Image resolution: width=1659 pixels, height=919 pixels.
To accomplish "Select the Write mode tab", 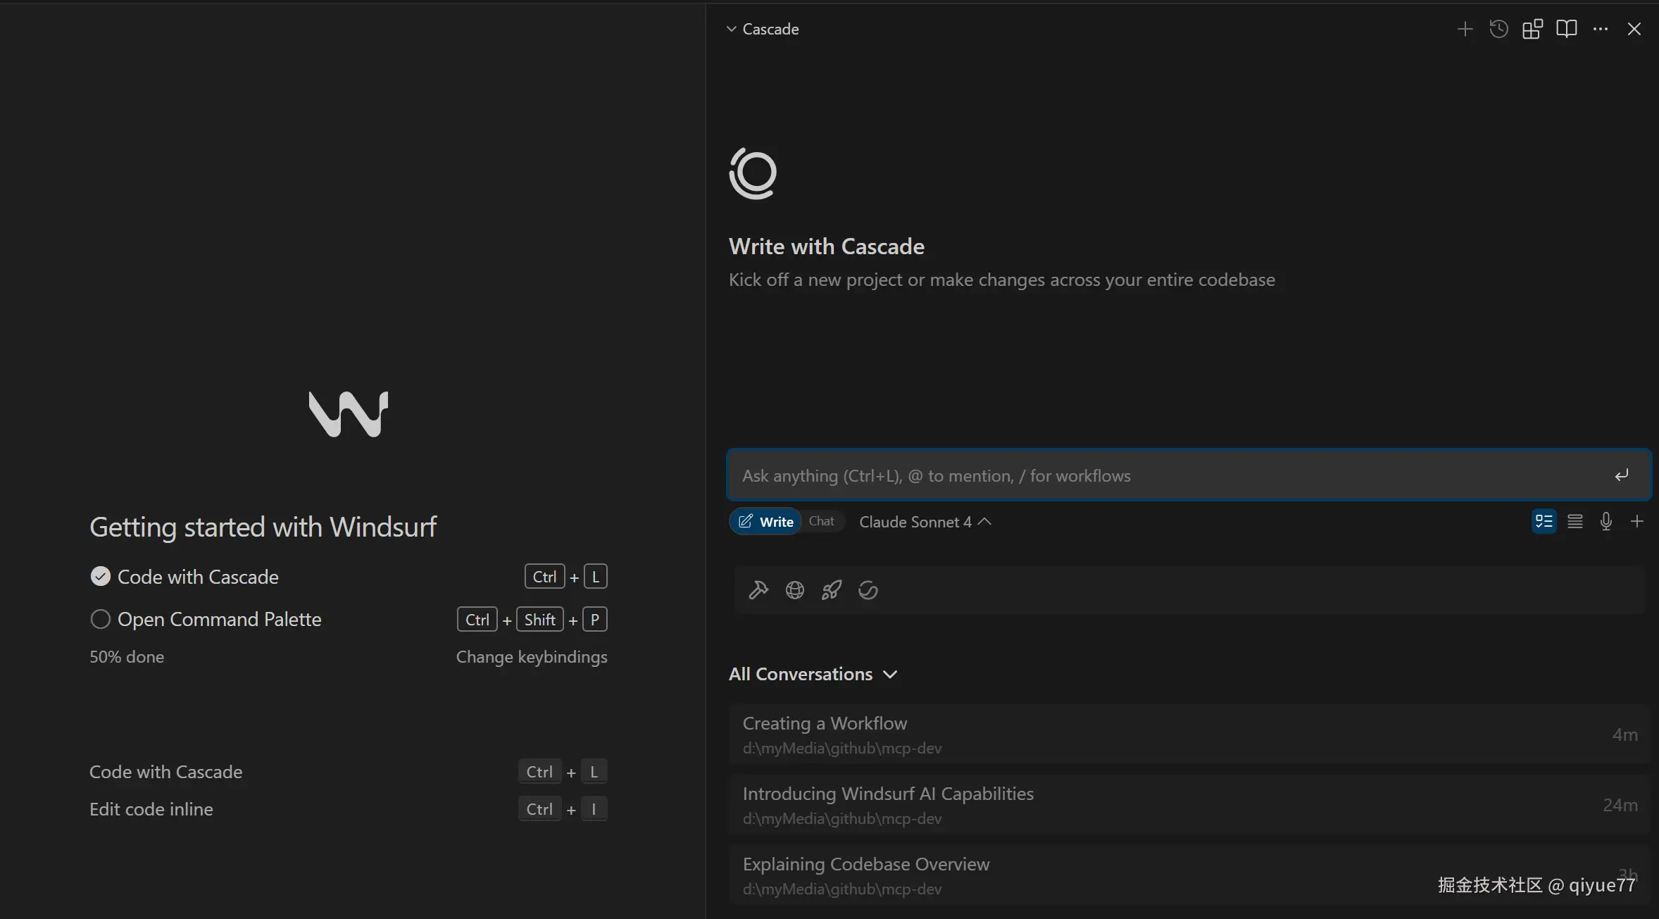I will tap(766, 522).
